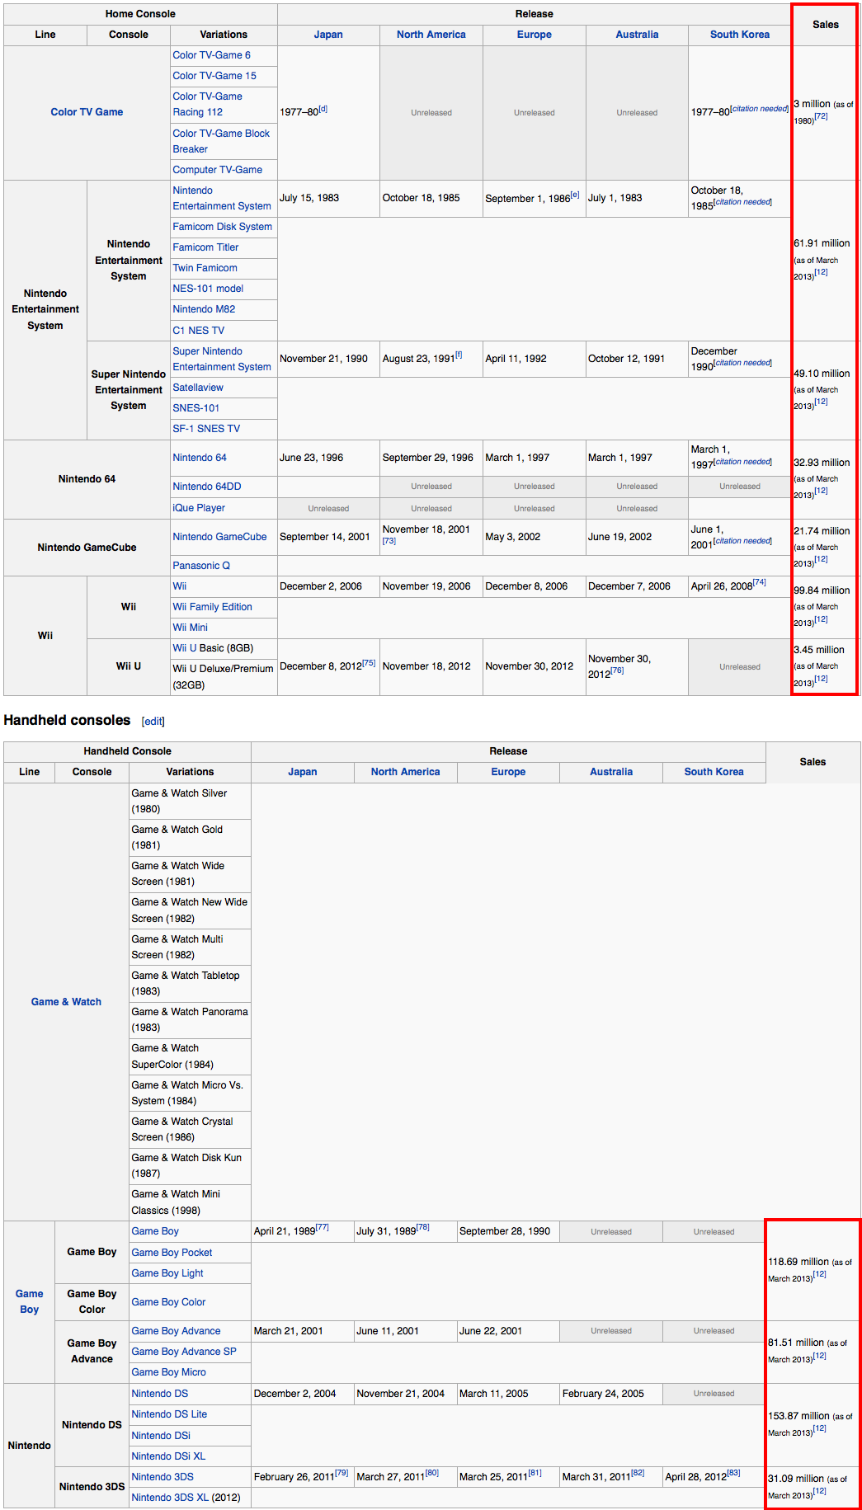Open the SF-1 SNES TV link
This screenshot has width=862, height=1510.
[206, 429]
